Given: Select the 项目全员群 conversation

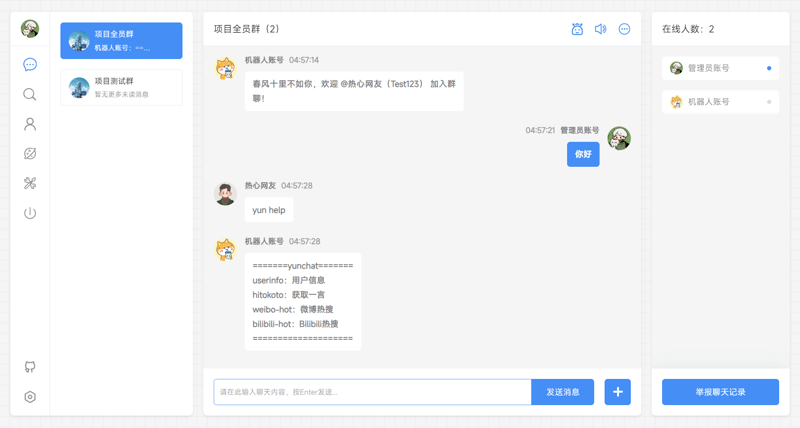Looking at the screenshot, I should [121, 40].
